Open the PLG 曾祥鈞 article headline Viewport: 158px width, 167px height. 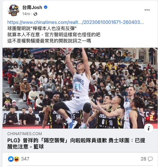[76, 143]
